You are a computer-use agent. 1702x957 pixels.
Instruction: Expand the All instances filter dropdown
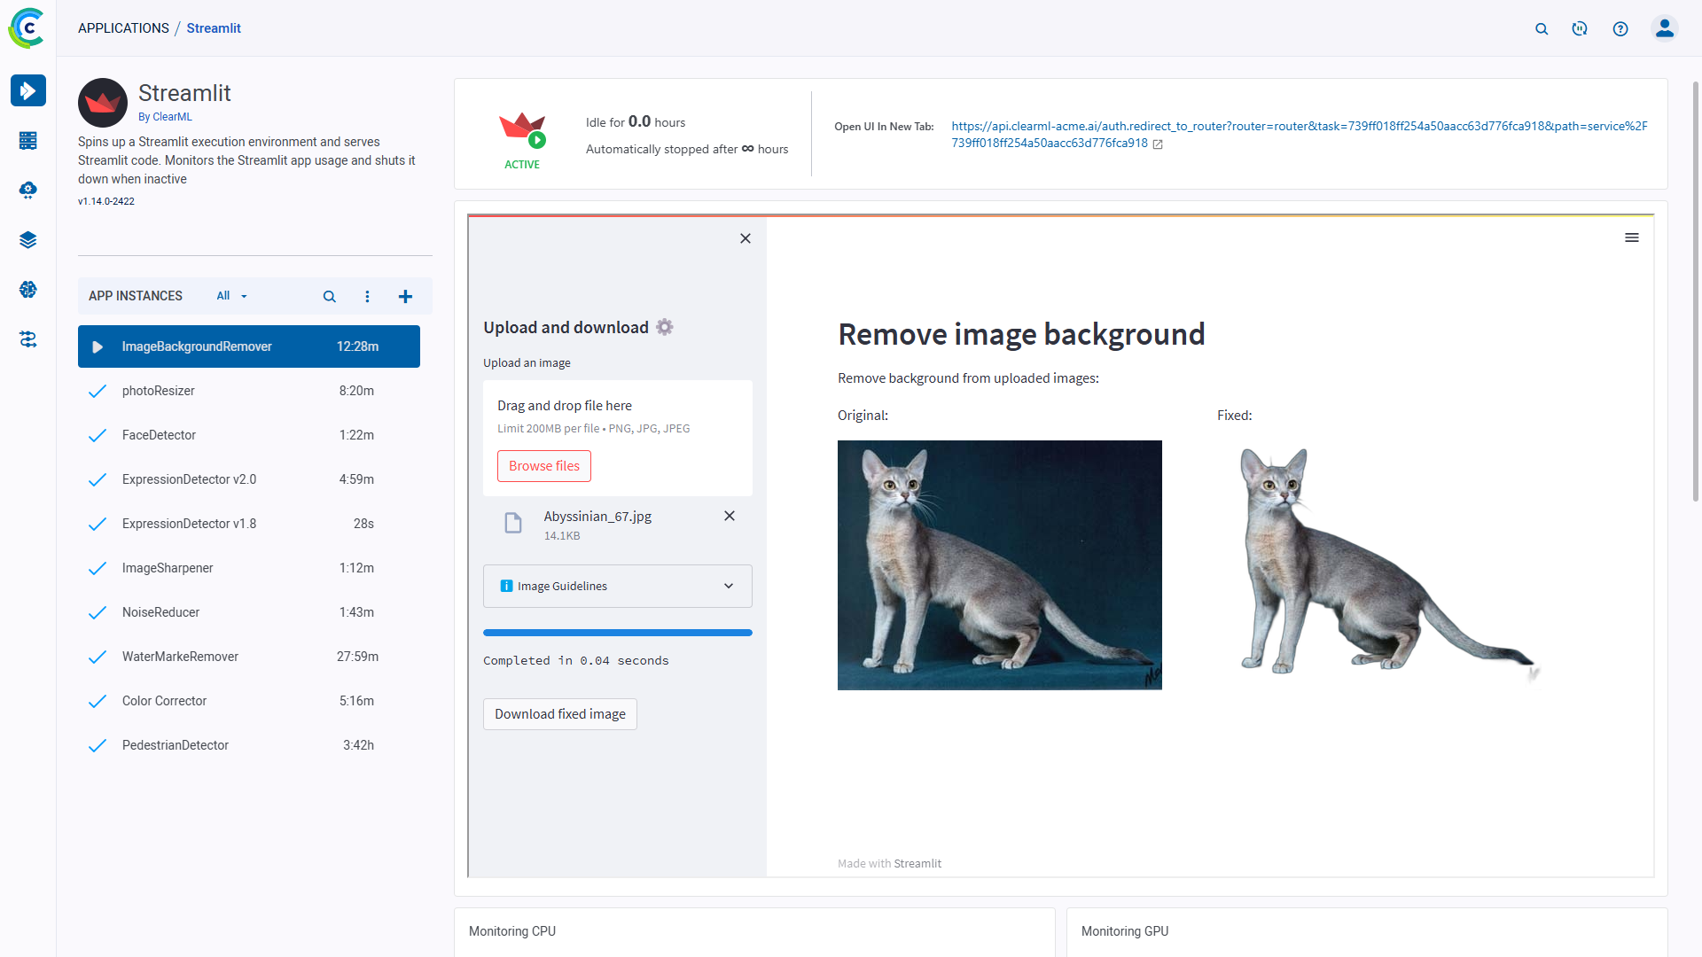point(230,296)
